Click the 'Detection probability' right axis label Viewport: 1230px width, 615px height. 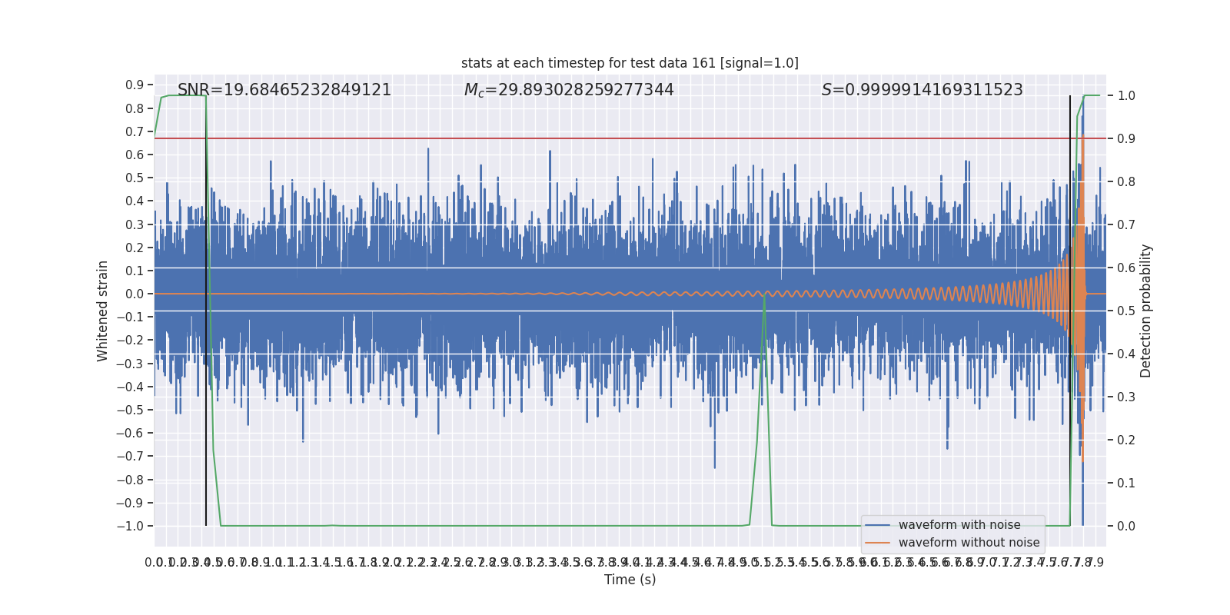click(1146, 311)
